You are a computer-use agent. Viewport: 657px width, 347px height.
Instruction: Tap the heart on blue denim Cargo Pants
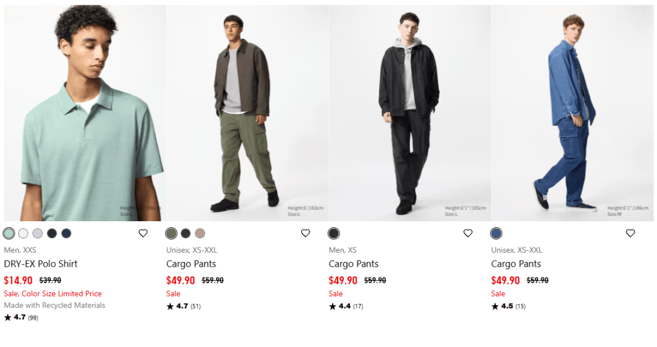pyautogui.click(x=630, y=233)
